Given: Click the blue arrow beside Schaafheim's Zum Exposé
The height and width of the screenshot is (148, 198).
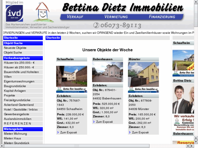Looking at the screenshot, I should click(x=58, y=132).
